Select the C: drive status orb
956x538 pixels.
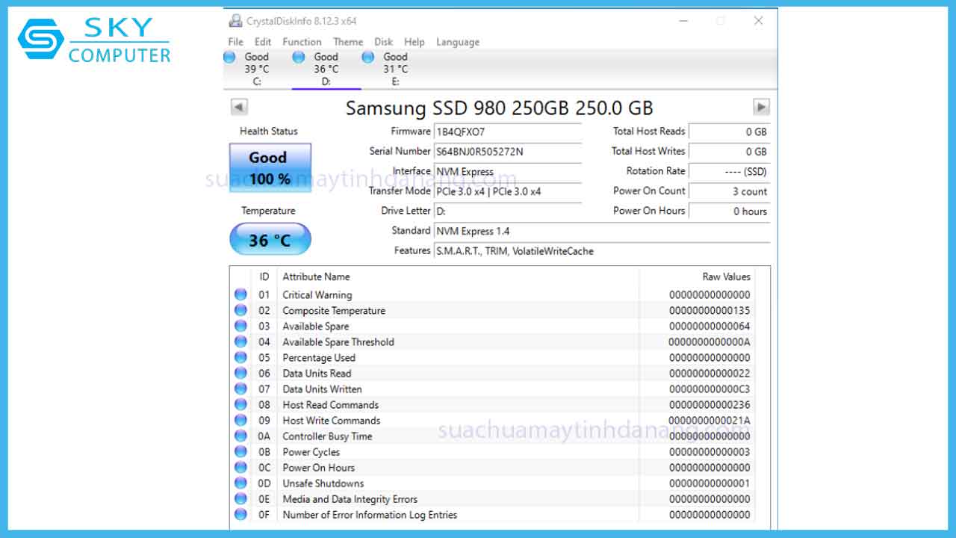click(x=229, y=57)
